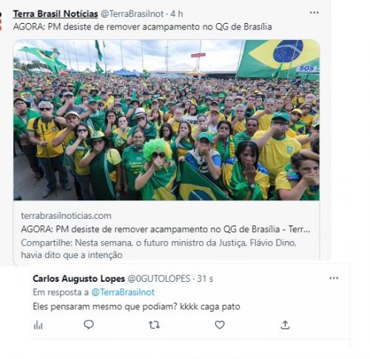
Task: Visit @0GUTOLOPES handle
Action: pos(158,279)
